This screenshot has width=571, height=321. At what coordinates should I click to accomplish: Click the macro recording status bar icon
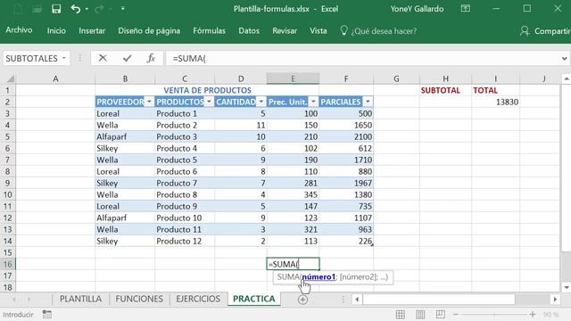47,314
